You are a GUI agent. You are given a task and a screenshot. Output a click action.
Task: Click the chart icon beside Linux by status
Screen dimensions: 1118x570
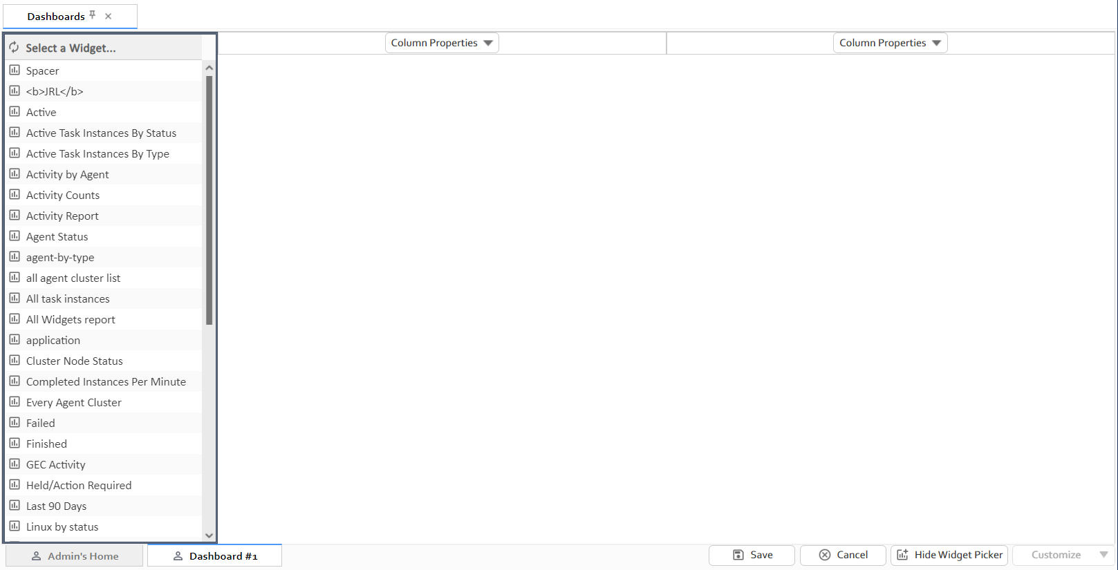pyautogui.click(x=15, y=526)
